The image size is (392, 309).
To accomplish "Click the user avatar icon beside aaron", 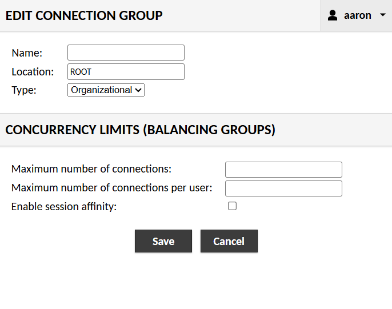I will [x=333, y=15].
